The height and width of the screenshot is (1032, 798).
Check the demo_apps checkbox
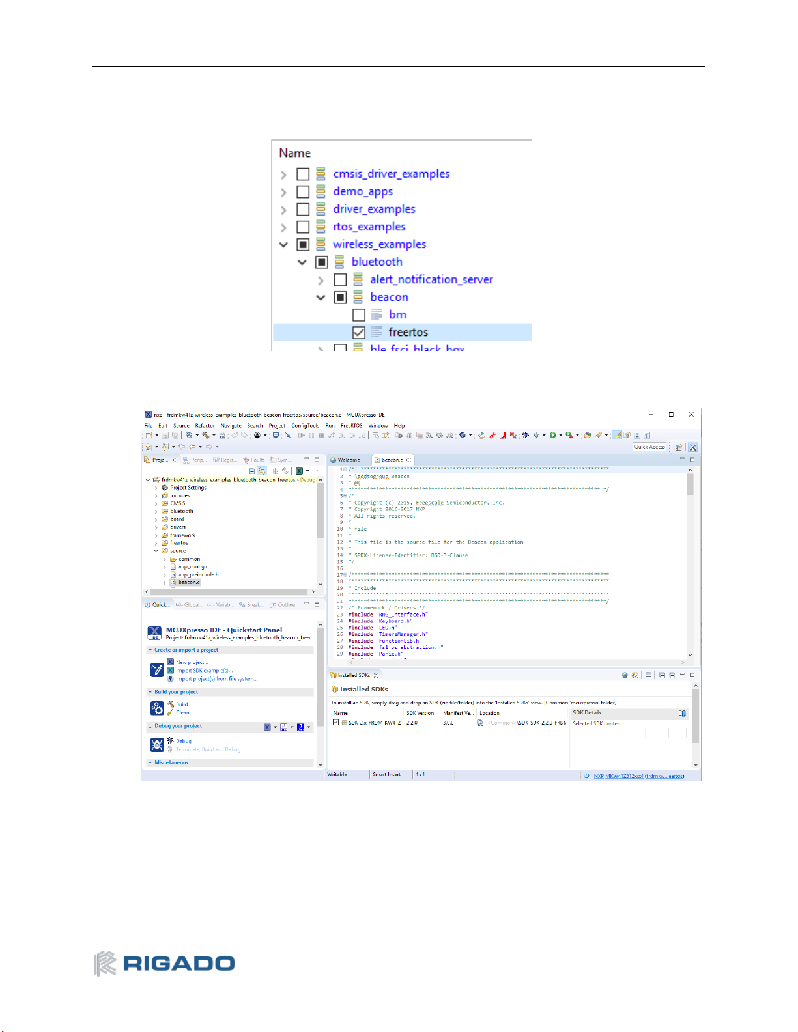(303, 192)
